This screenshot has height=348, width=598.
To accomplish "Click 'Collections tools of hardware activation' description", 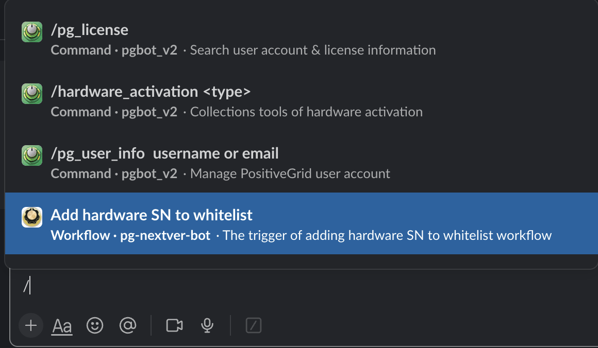I will tap(306, 112).
